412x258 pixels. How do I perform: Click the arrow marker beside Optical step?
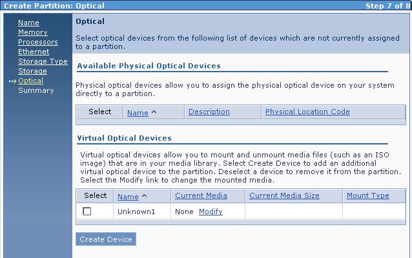pyautogui.click(x=12, y=81)
